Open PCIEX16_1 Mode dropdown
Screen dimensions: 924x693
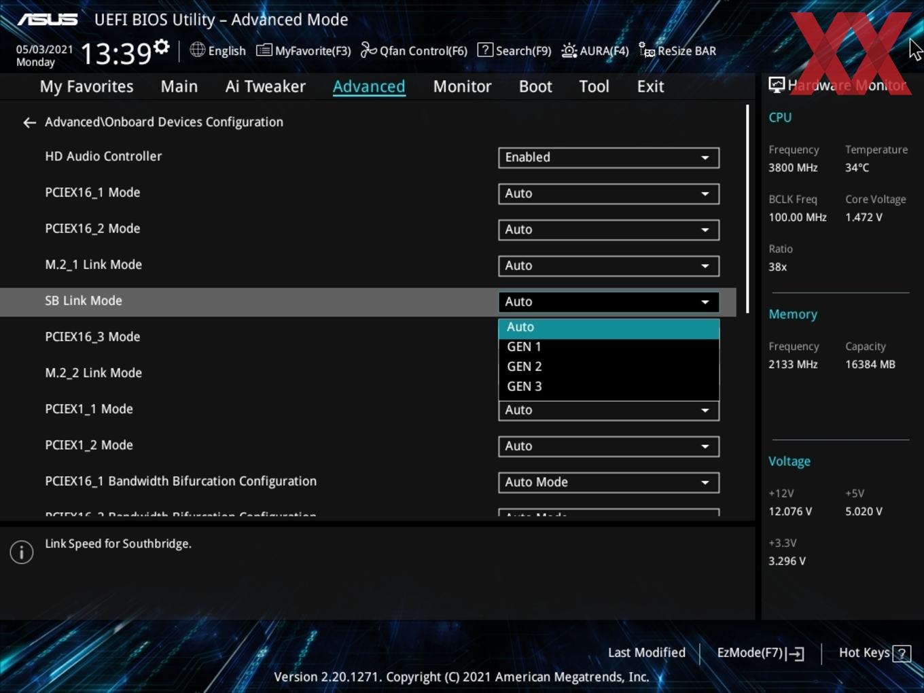(609, 194)
